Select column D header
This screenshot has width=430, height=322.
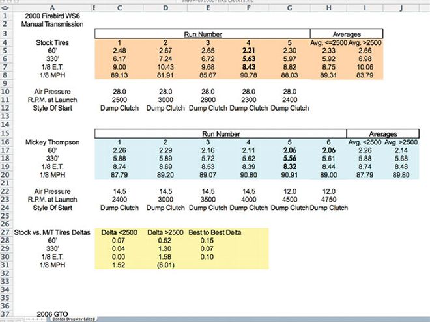click(165, 8)
